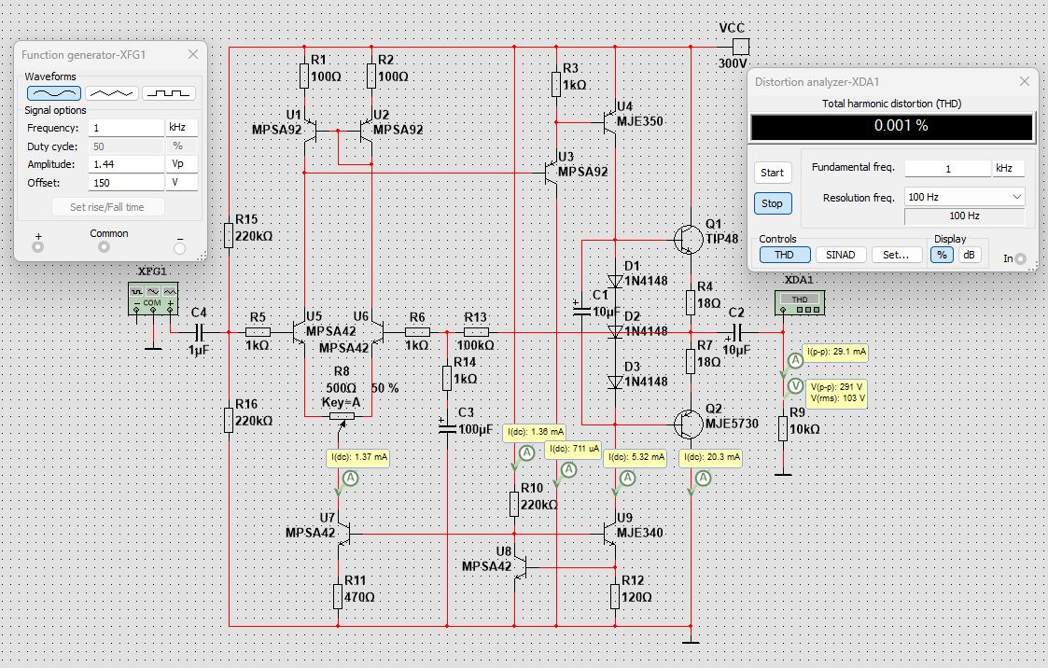Select transistor Q1 TIP48

(x=688, y=239)
